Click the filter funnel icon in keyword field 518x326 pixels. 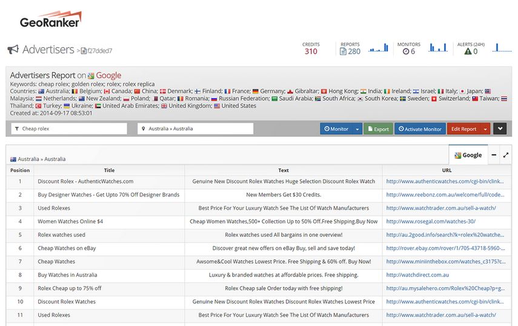(17, 129)
